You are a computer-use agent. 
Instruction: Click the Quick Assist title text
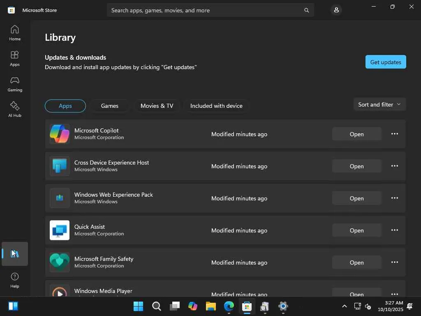89,227
